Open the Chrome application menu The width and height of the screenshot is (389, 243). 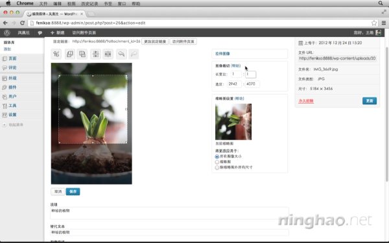pos(25,3)
